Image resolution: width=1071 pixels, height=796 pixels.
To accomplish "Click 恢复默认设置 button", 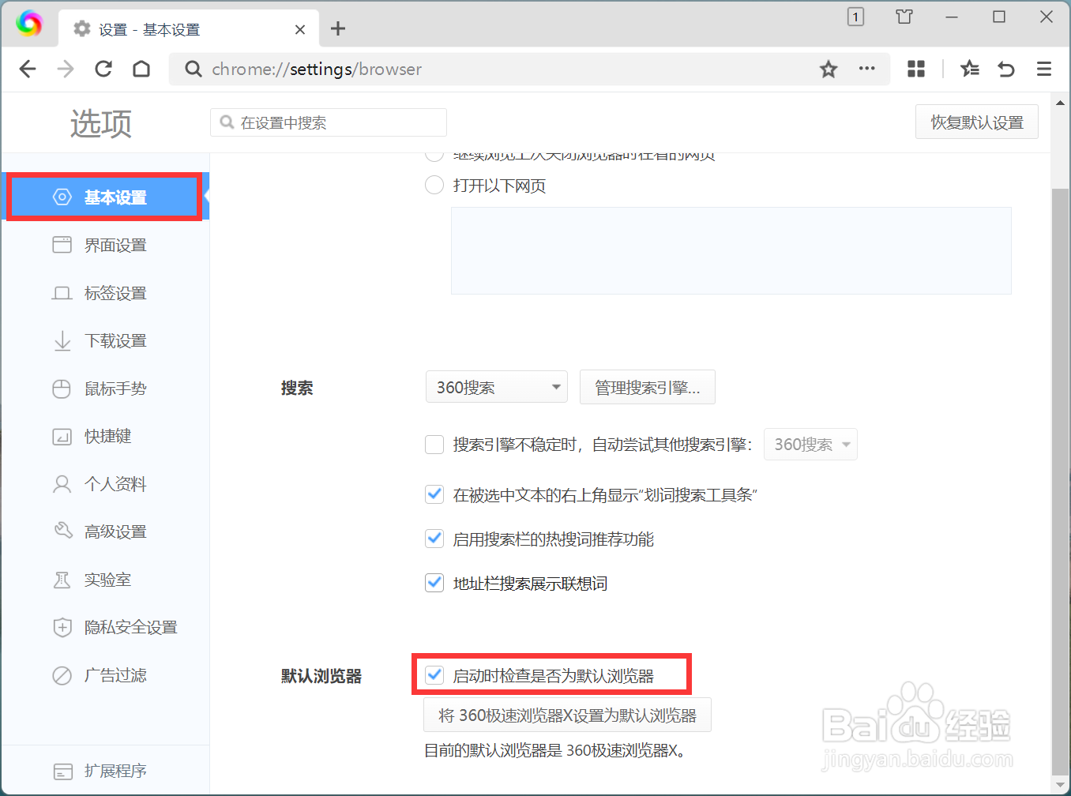I will pyautogui.click(x=977, y=122).
